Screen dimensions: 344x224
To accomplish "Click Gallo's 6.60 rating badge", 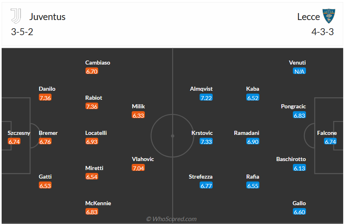I will point(299,212).
